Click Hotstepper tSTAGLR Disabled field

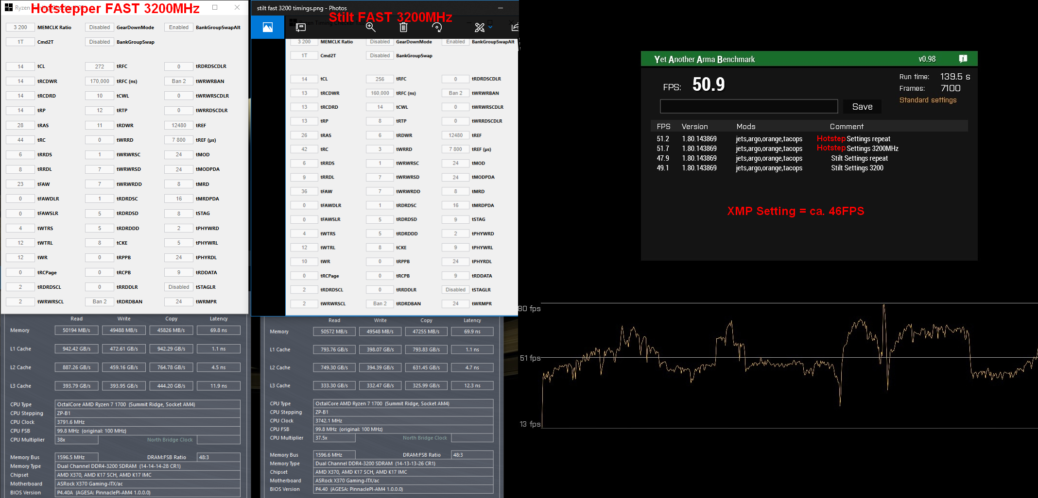click(x=179, y=287)
